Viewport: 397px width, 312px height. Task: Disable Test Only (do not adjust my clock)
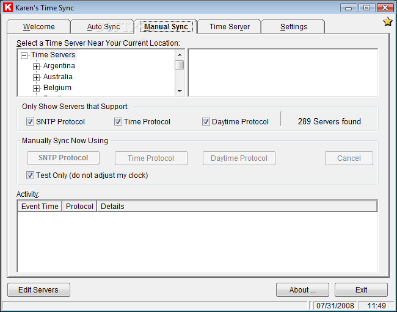tap(30, 175)
